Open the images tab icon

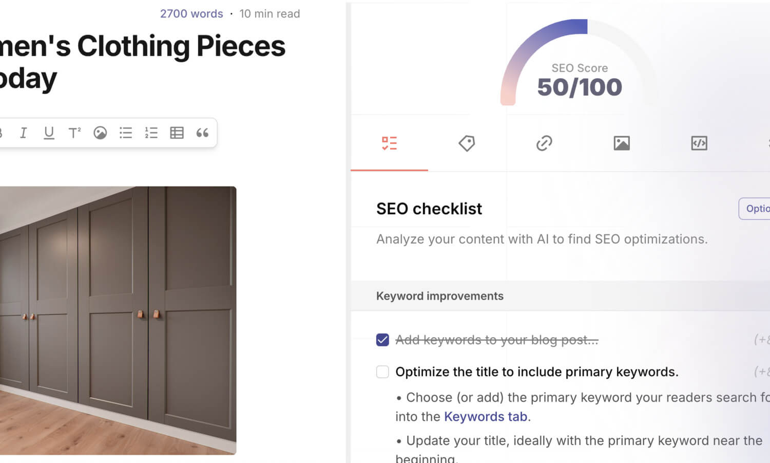[x=622, y=143]
